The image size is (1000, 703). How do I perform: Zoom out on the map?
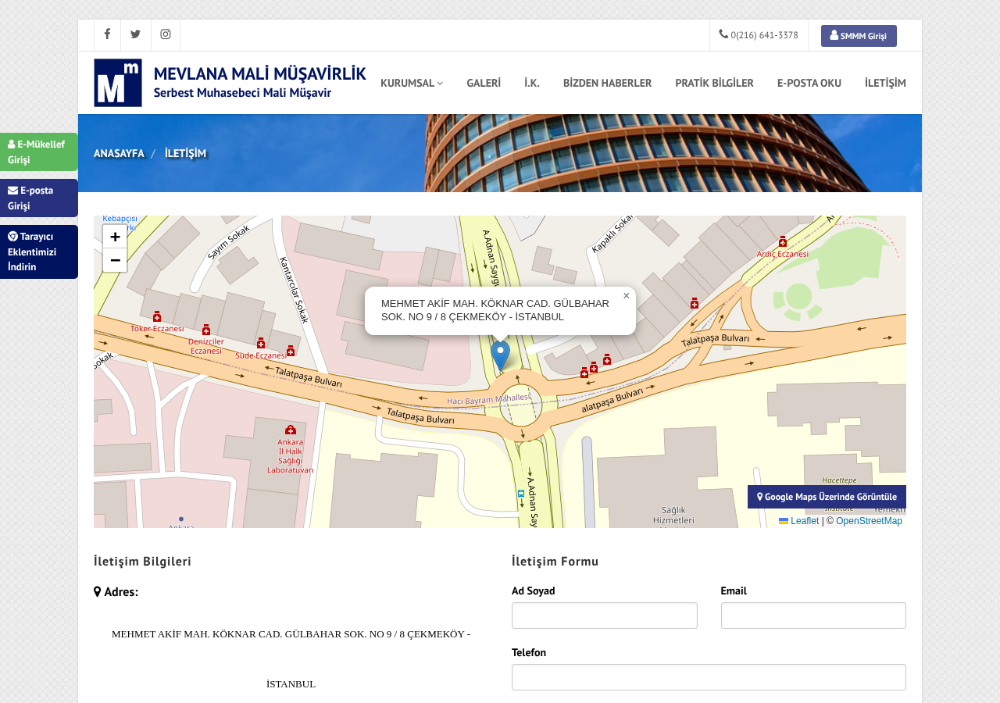coord(115,260)
